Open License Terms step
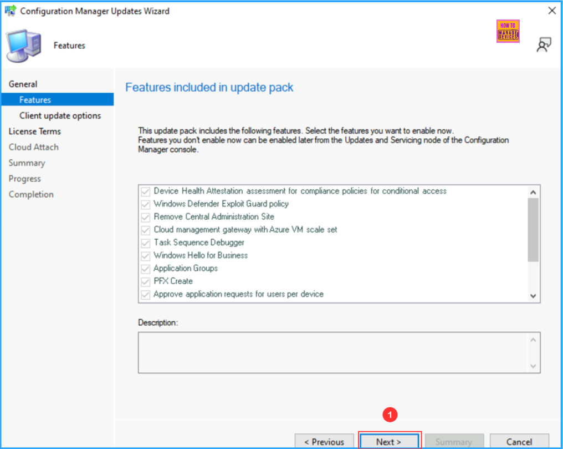Viewport: 563px width, 449px height. [35, 131]
